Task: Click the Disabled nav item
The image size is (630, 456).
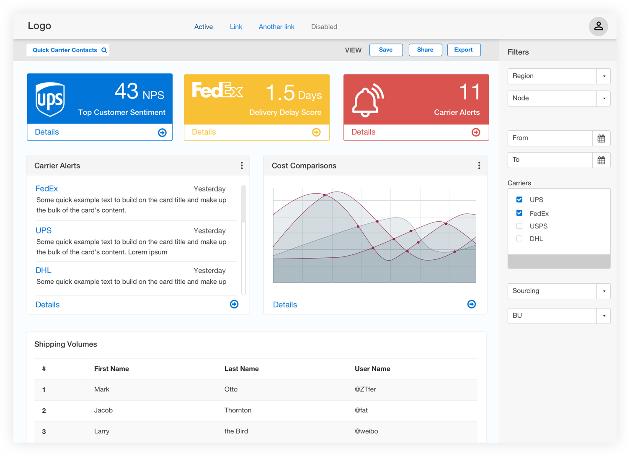Action: pos(324,27)
